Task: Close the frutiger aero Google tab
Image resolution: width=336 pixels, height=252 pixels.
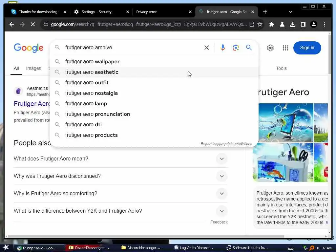Action: 253,12
